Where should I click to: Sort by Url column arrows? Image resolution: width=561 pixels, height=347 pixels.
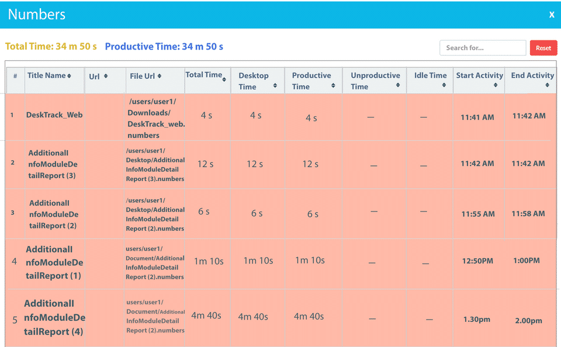[x=106, y=76]
